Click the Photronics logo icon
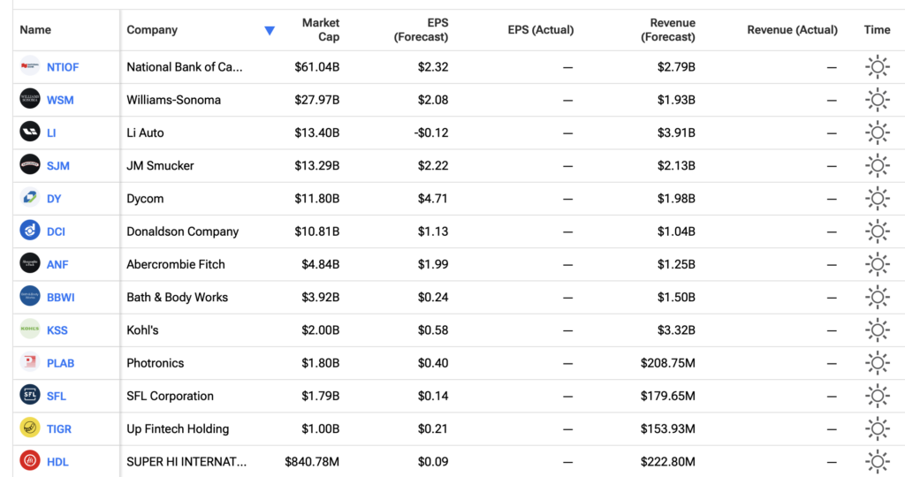This screenshot has height=477, width=905. point(30,362)
